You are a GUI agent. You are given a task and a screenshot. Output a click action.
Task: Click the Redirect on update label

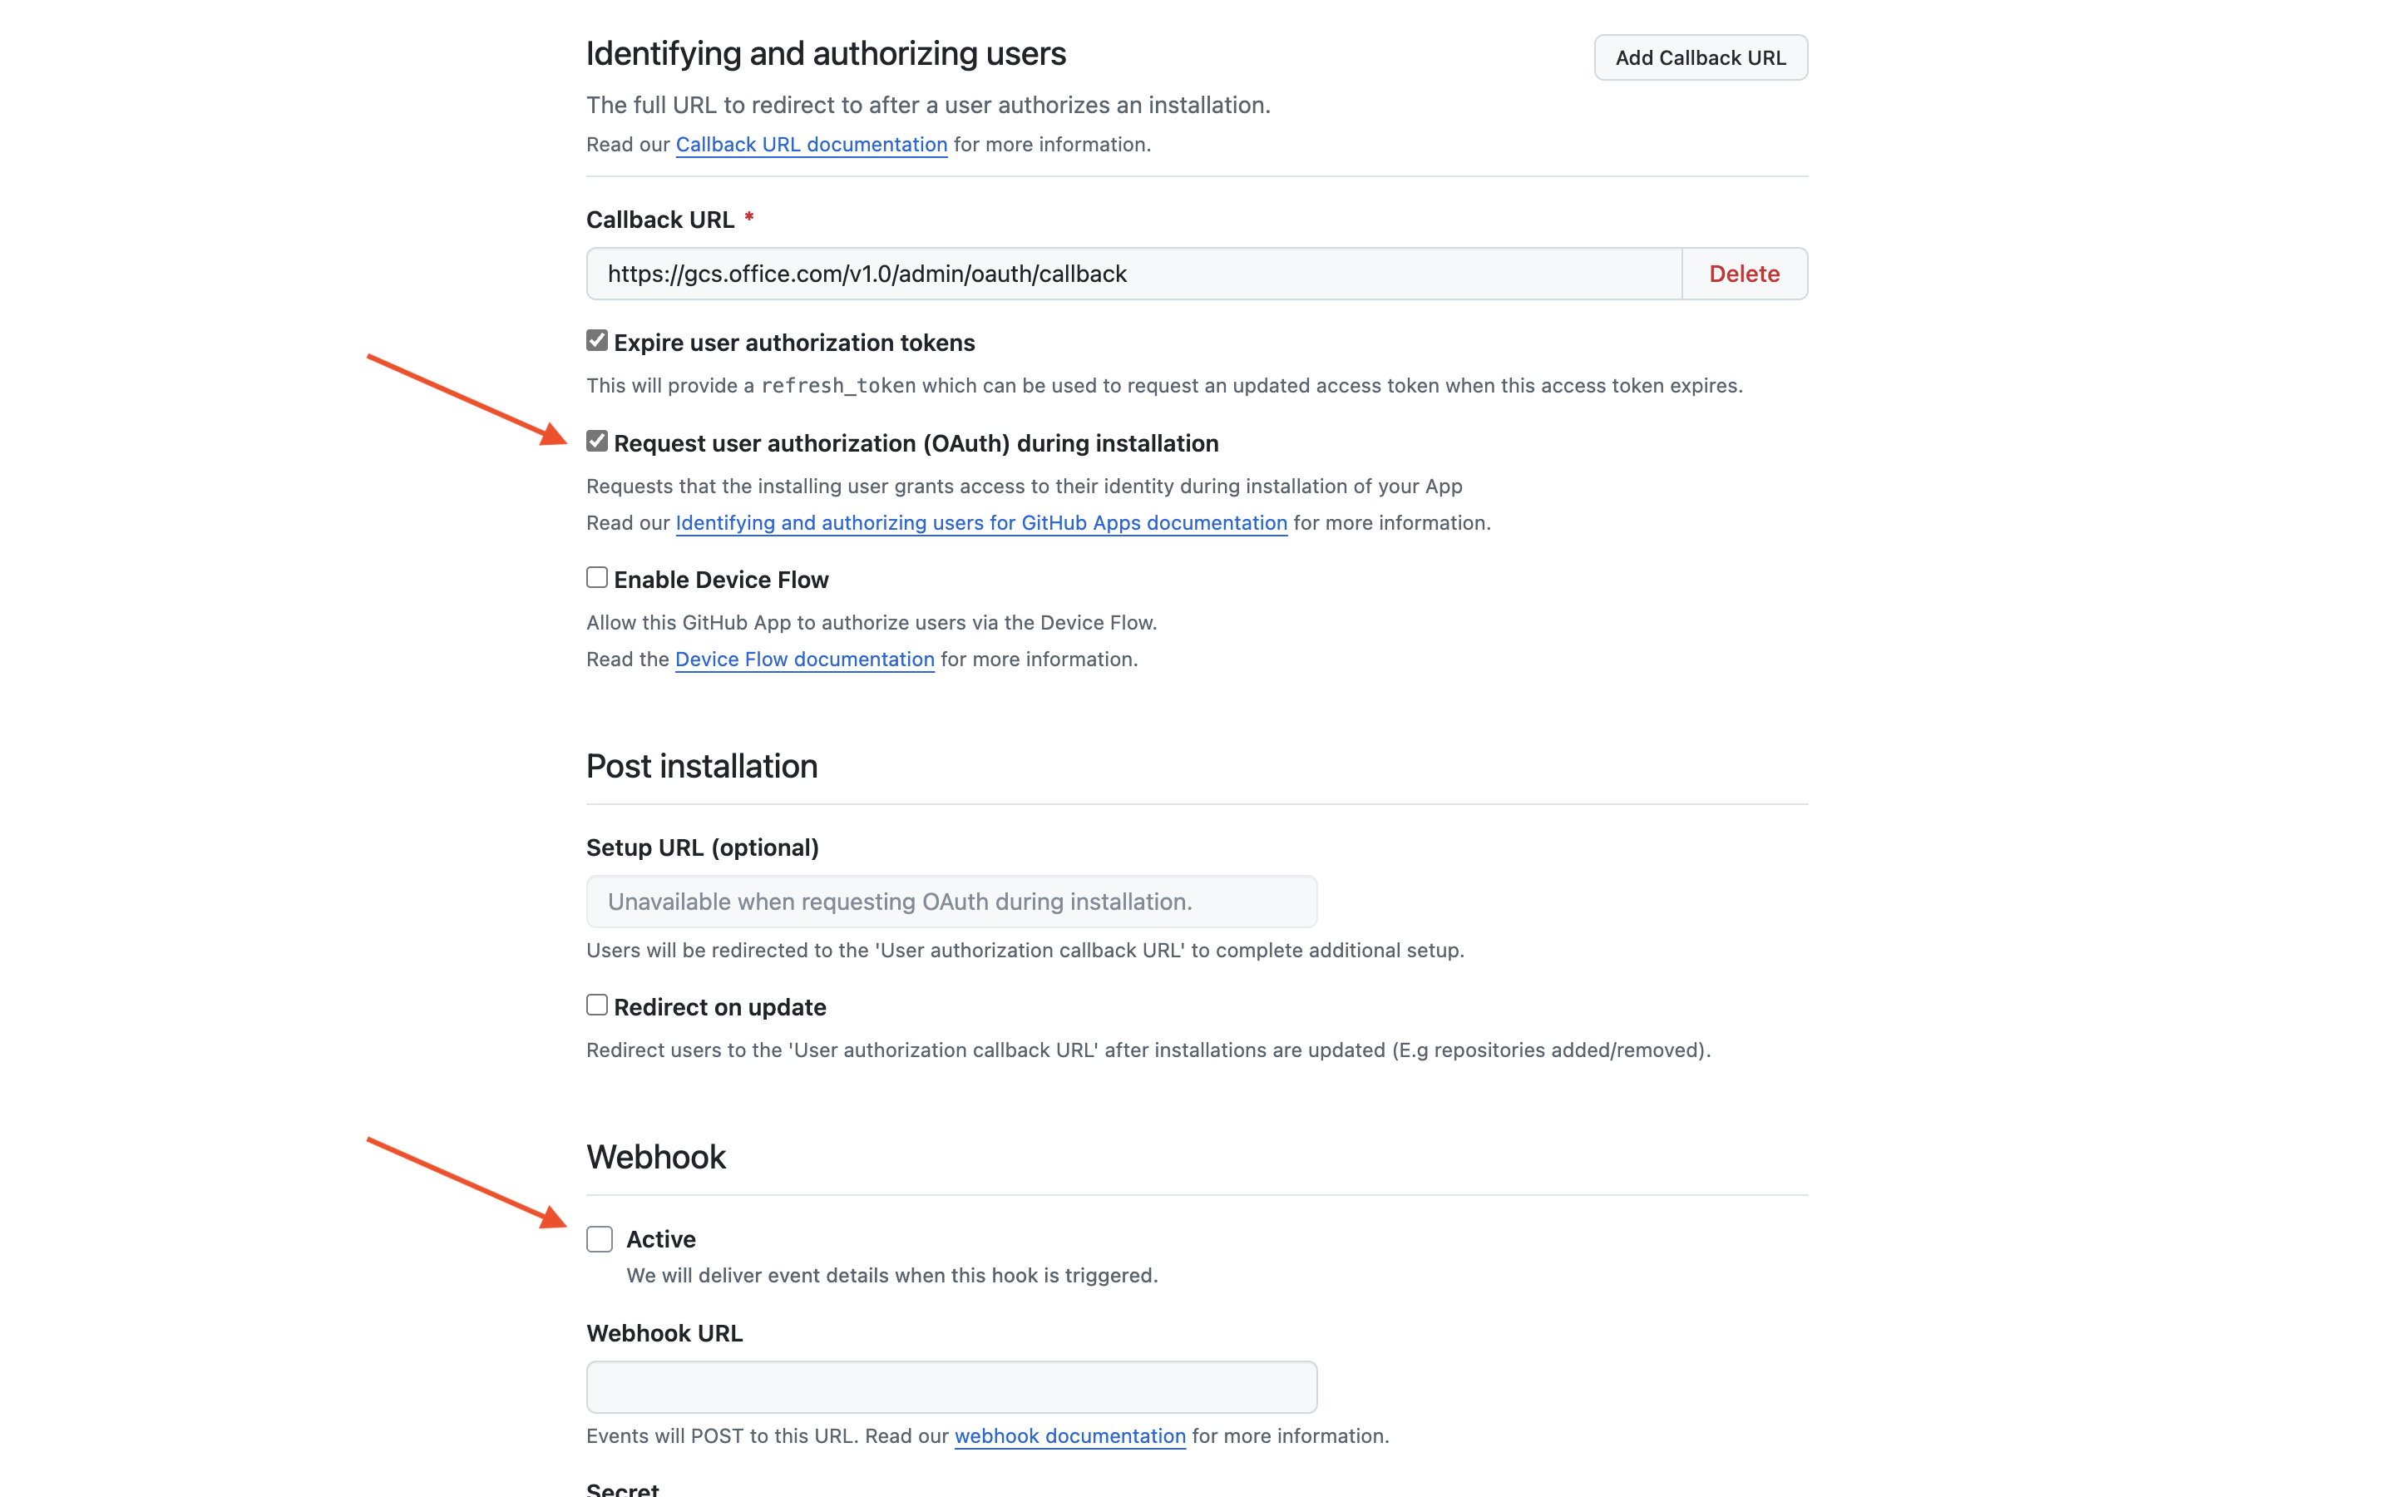coord(719,1007)
